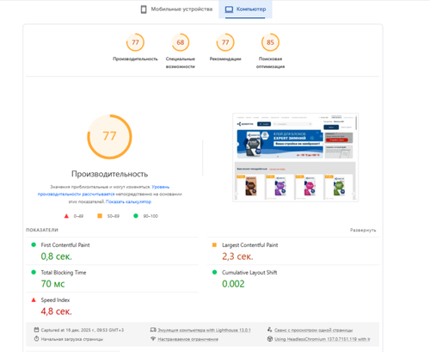Viewport: 430px width, 352px height.
Task: Click the Развернуть metrics expander
Action: (x=363, y=230)
